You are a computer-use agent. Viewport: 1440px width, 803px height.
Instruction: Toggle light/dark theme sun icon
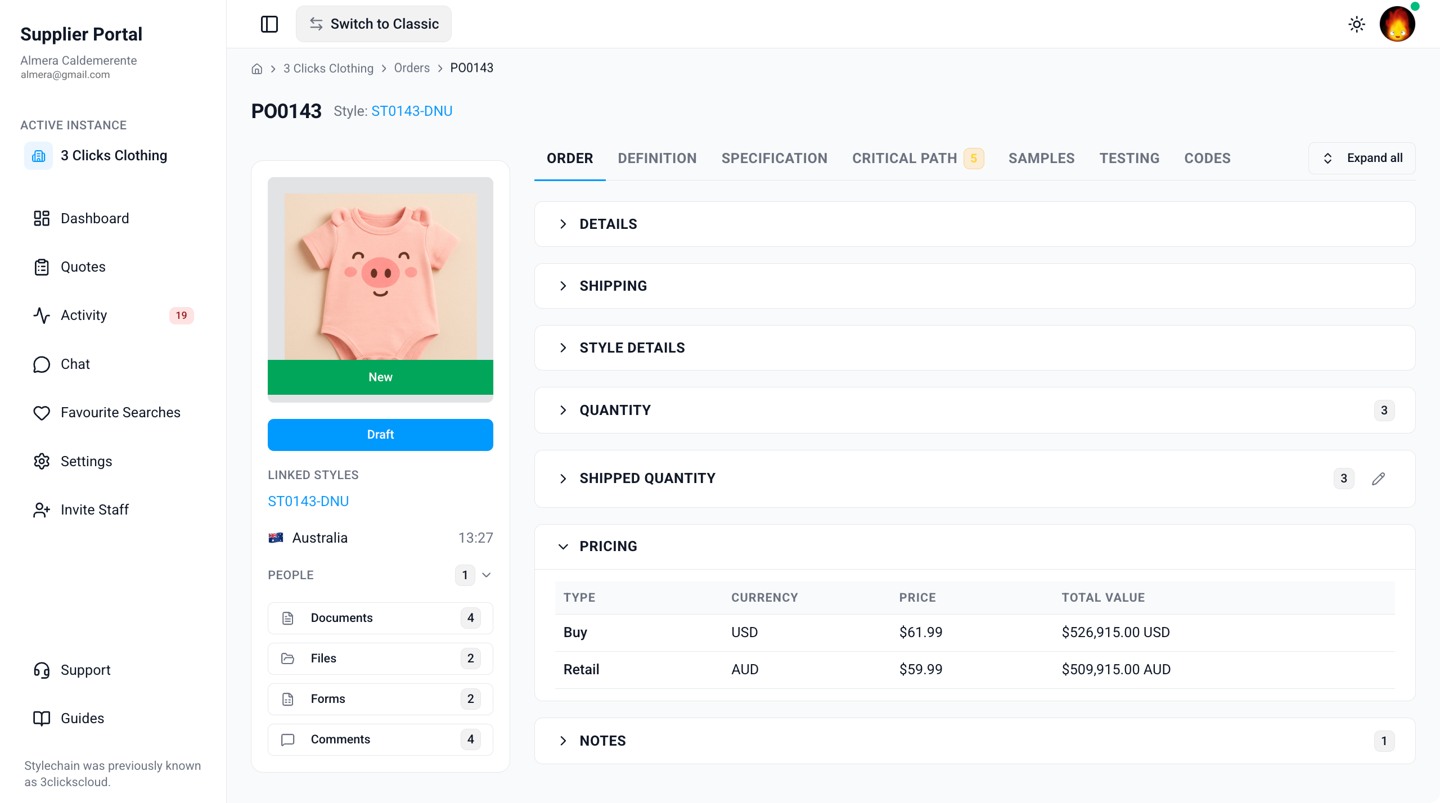coord(1357,24)
